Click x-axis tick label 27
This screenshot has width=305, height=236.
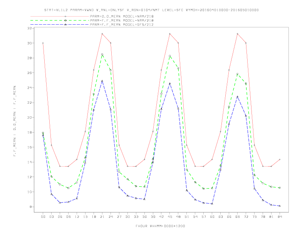click(119, 217)
